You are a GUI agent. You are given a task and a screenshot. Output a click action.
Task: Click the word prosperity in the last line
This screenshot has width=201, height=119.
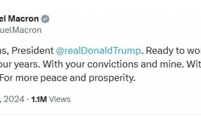[112, 78]
